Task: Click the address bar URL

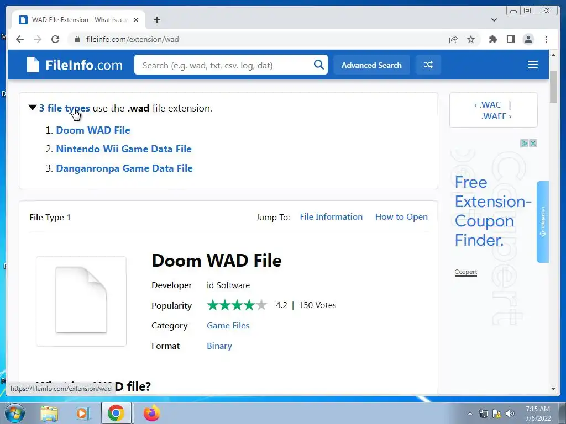Action: pyautogui.click(x=133, y=39)
